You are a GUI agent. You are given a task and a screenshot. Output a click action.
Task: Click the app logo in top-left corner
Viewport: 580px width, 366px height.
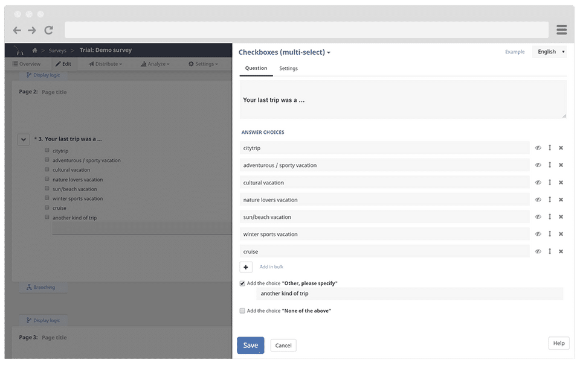coord(18,50)
